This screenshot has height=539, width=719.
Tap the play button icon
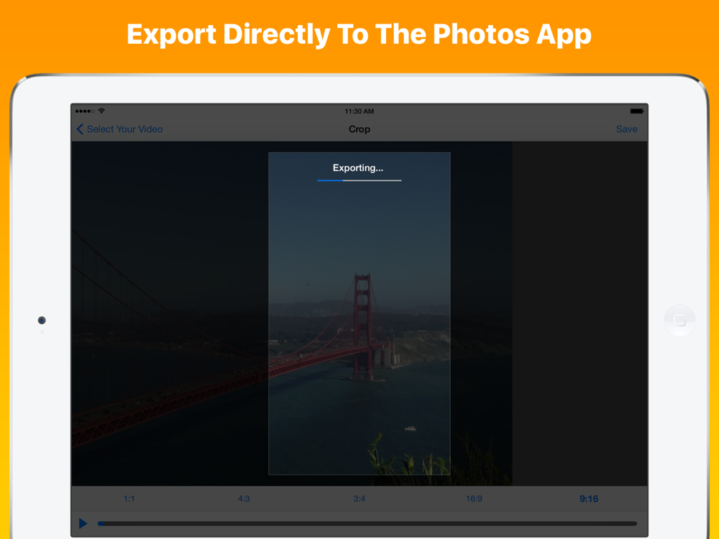(83, 523)
